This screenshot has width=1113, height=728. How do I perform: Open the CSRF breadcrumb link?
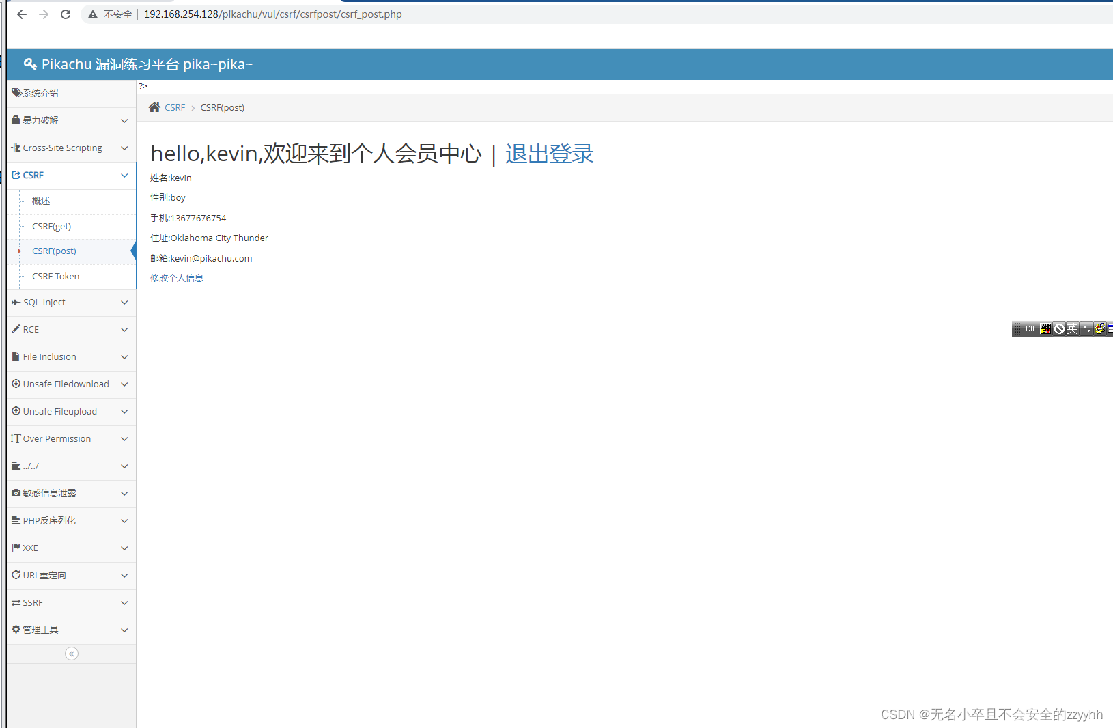point(175,108)
